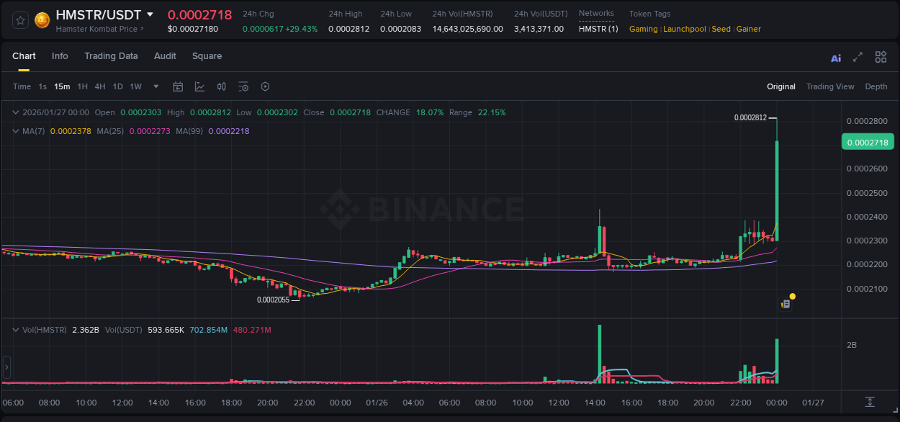The width and height of the screenshot is (900, 422).
Task: Switch chart to Trading View mode
Action: tap(830, 86)
